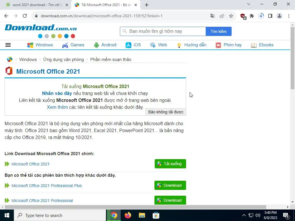Open a new tab with the plus button
Image resolution: width=295 pixels, height=221 pixels.
147,5
